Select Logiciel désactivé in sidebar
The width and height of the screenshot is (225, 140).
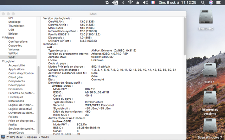pos(20,109)
